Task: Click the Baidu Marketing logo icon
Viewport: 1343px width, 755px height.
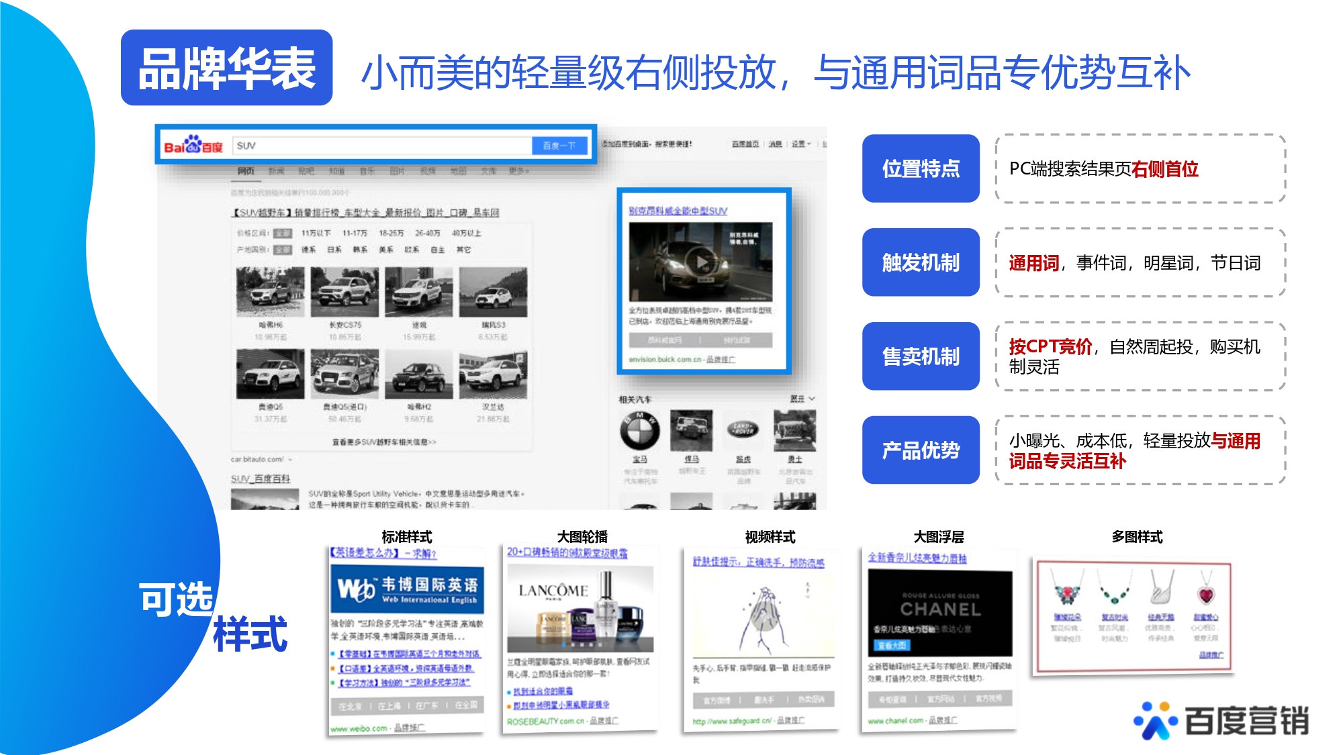Action: 1154,720
